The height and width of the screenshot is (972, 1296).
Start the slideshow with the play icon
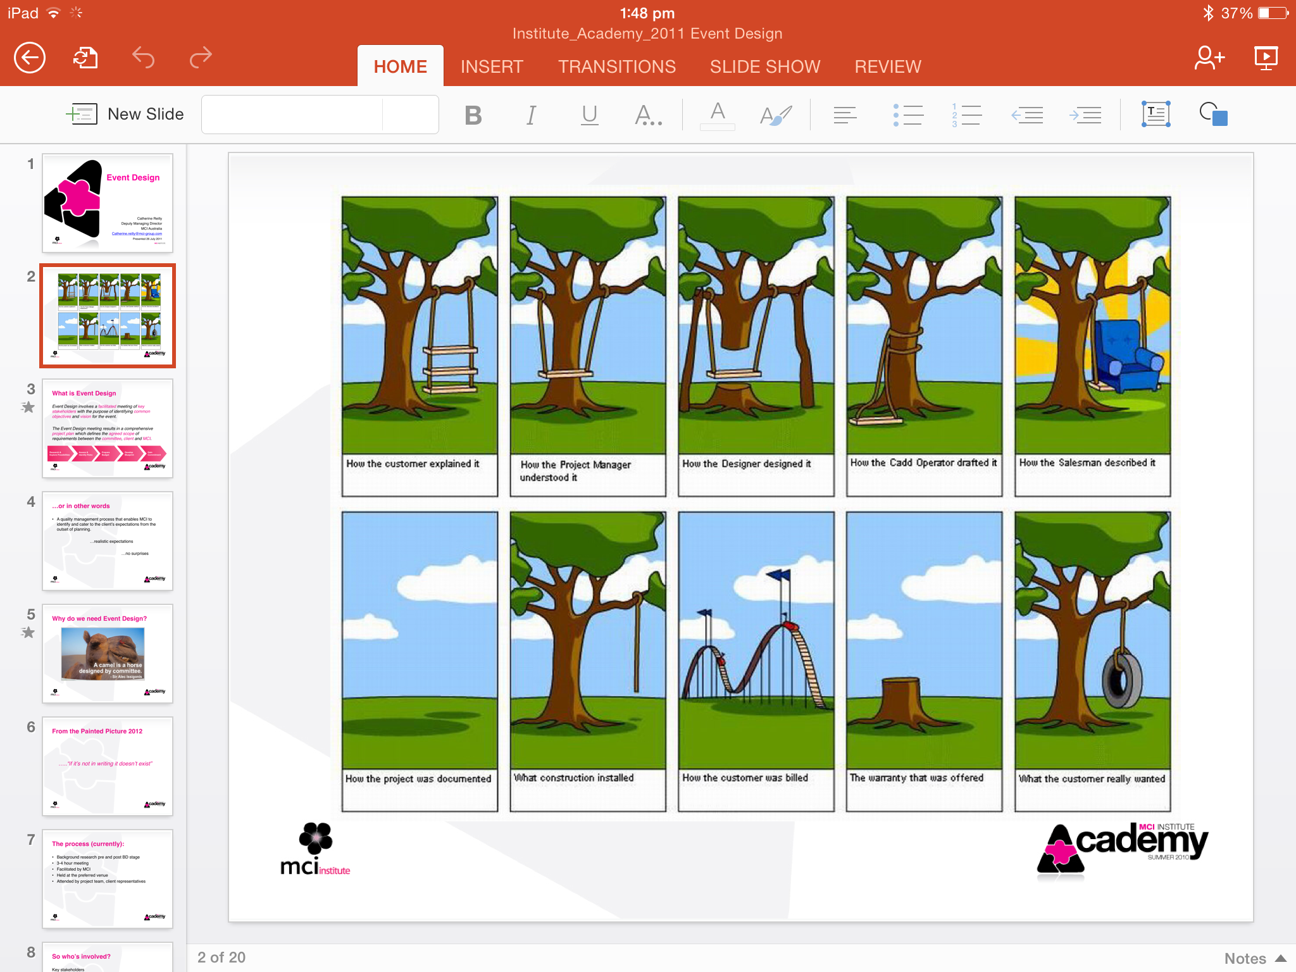(x=1266, y=58)
